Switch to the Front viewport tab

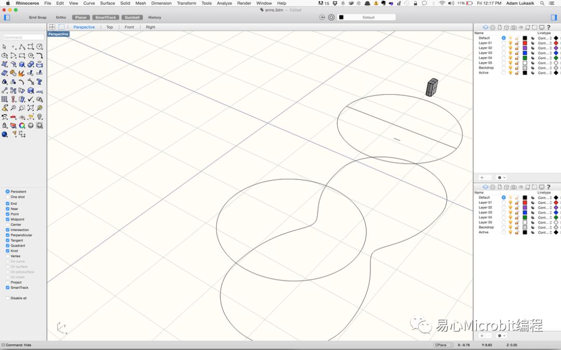(x=129, y=27)
